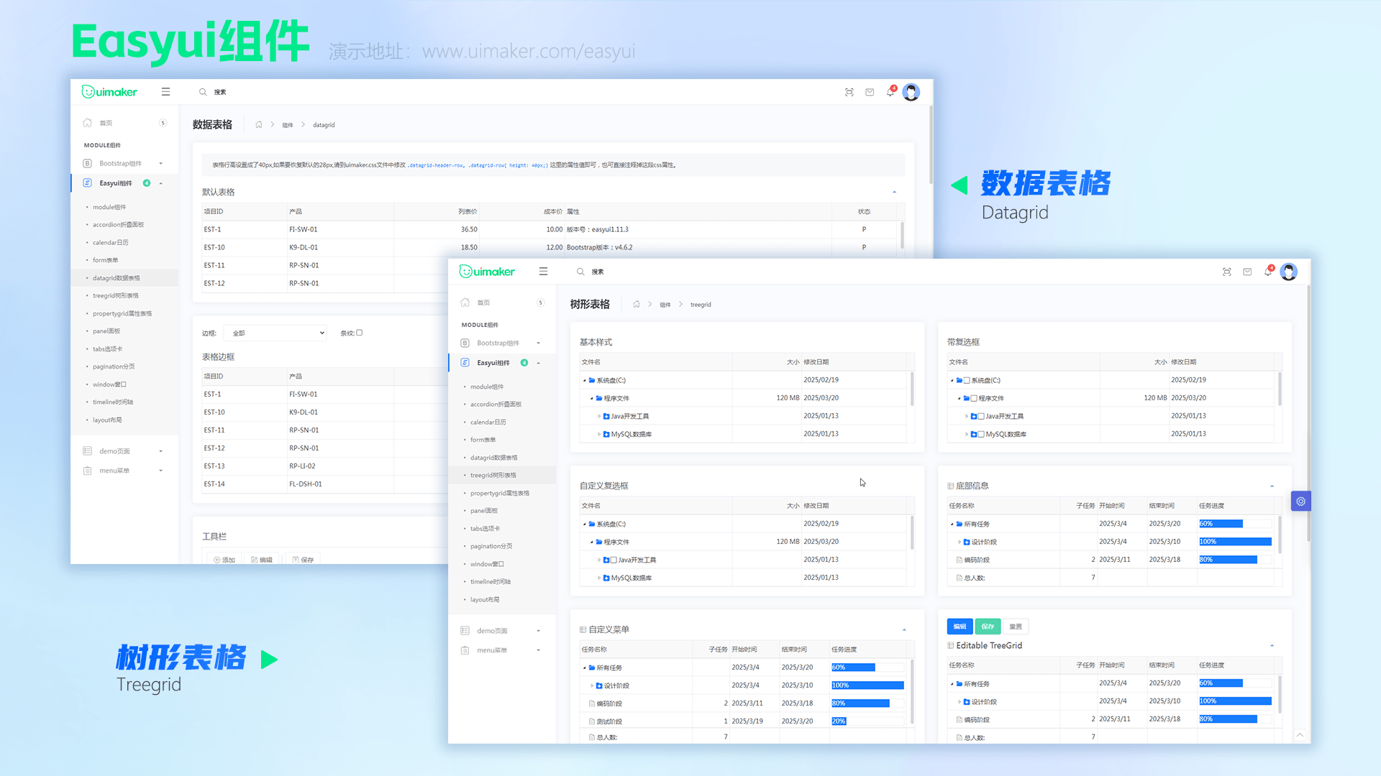Click the blue 编辑 button

(960, 627)
